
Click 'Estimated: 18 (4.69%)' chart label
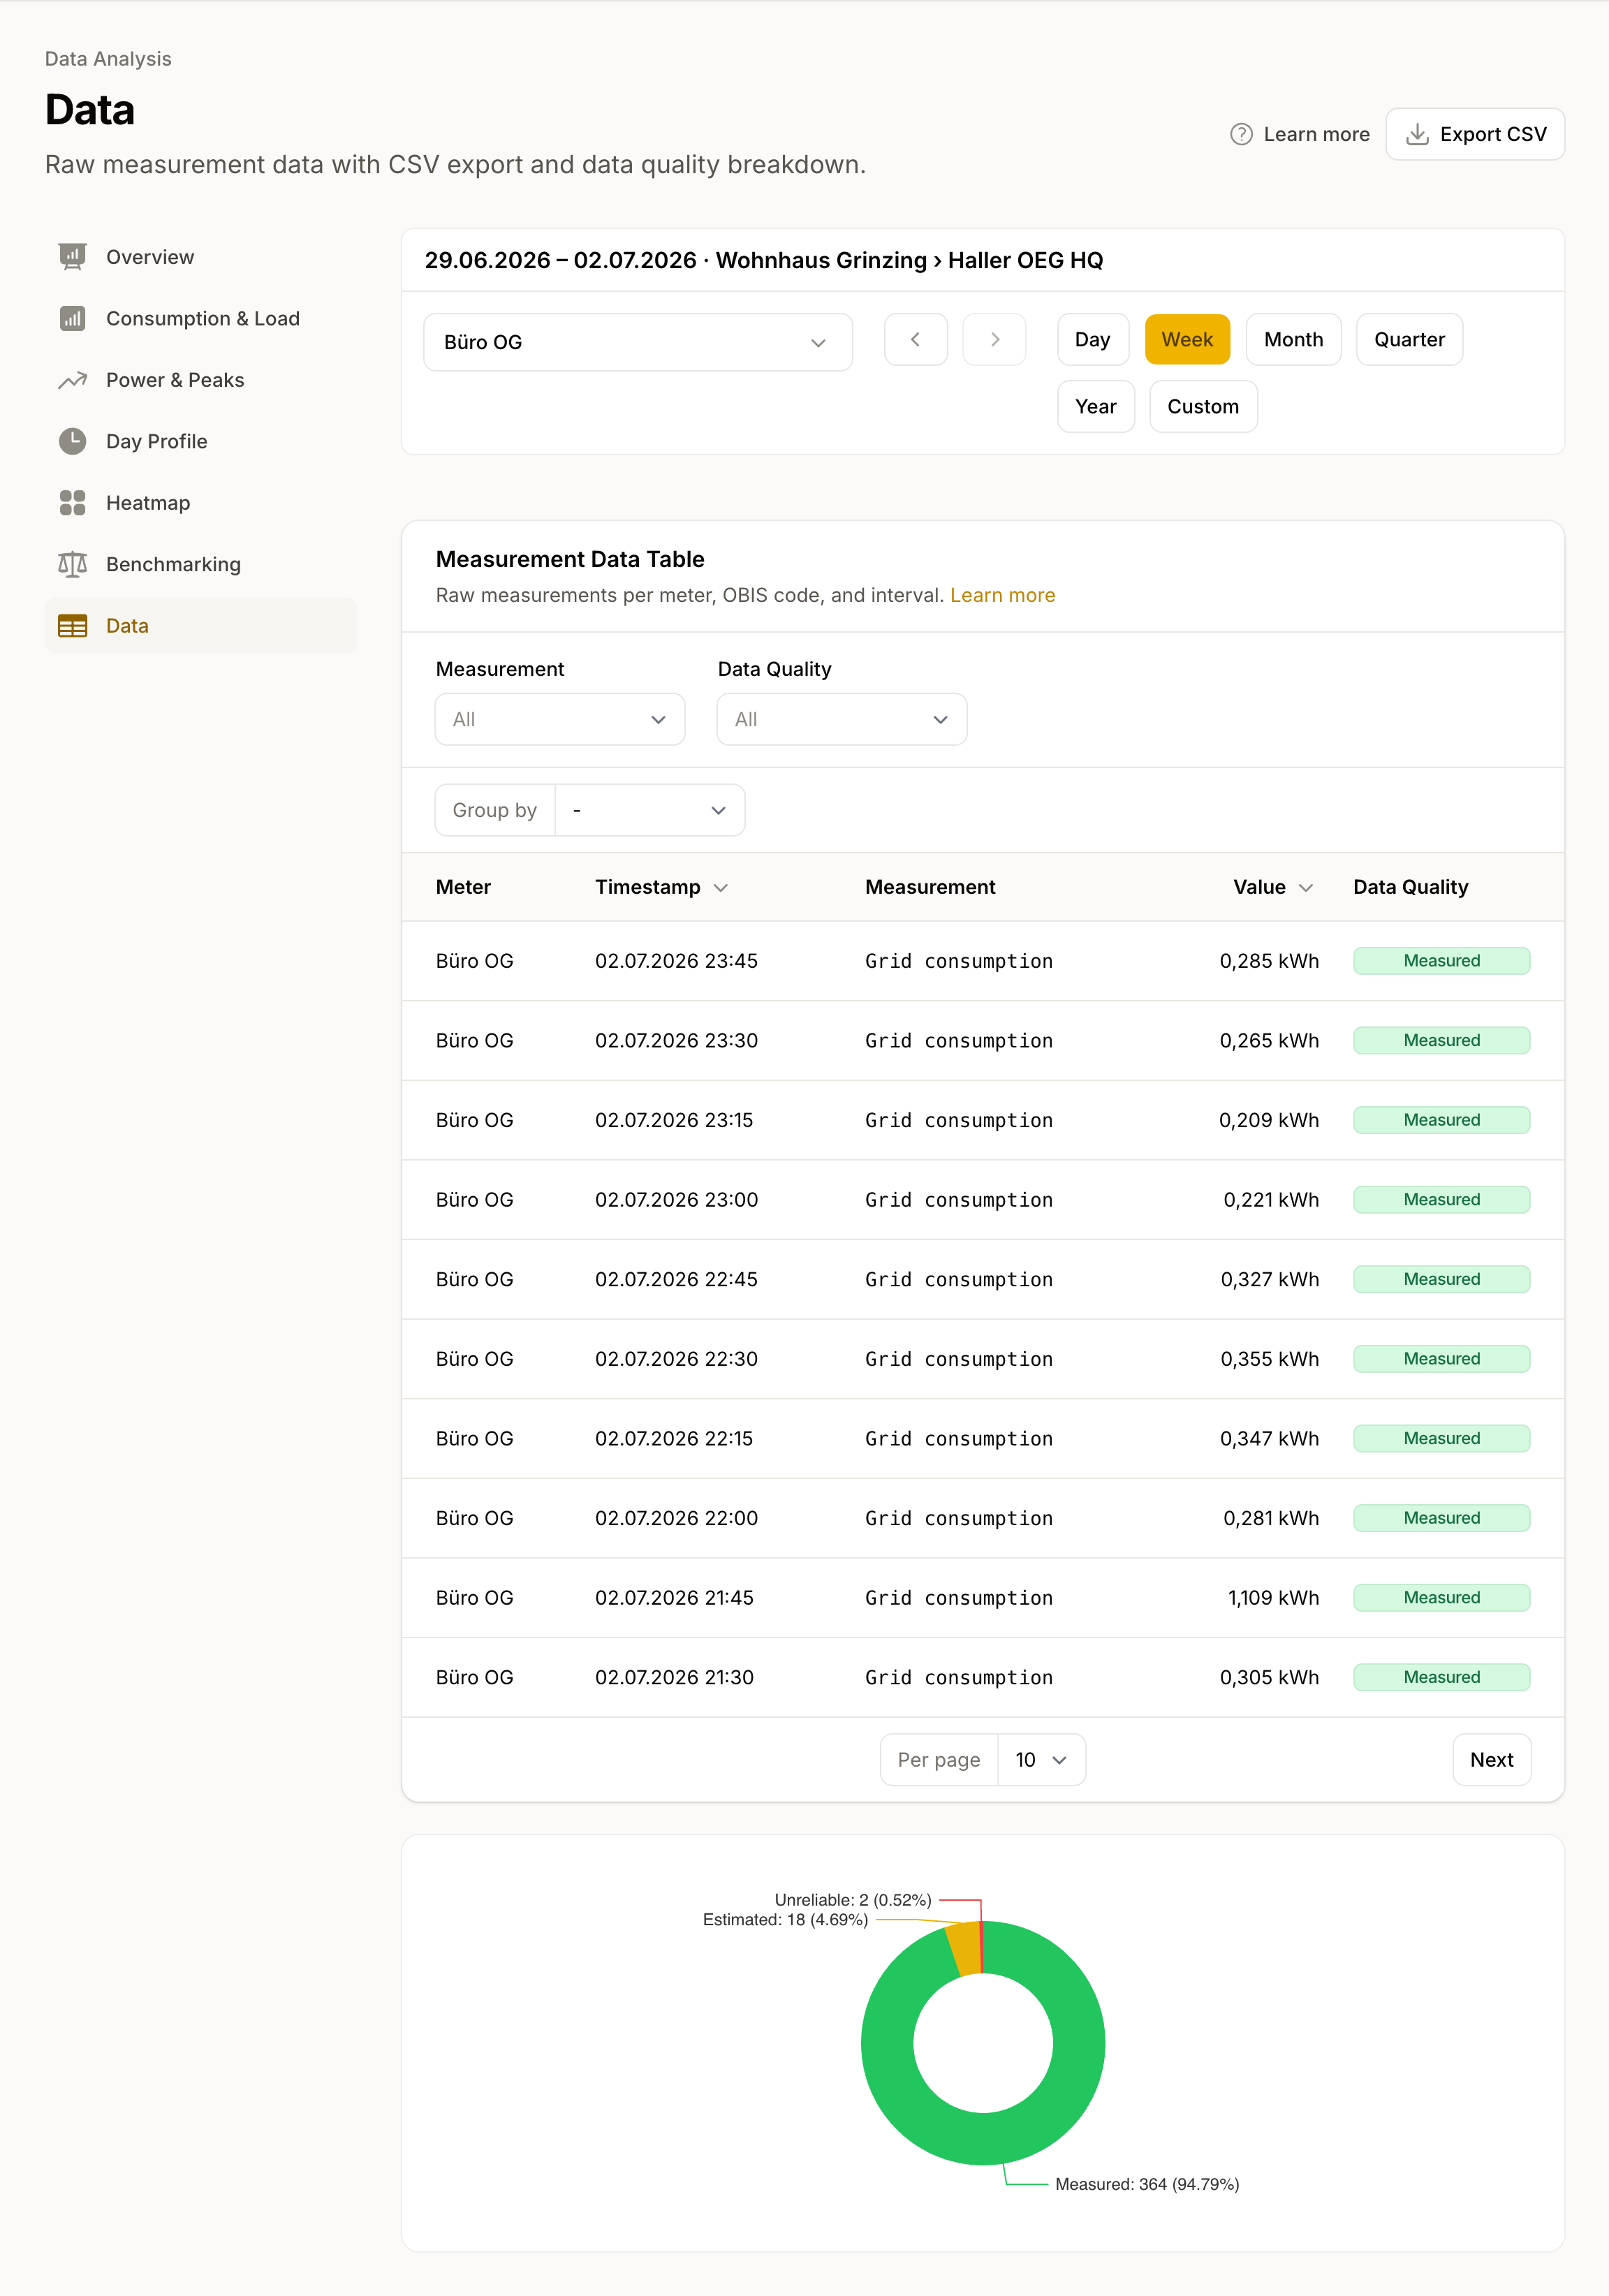[x=785, y=1920]
